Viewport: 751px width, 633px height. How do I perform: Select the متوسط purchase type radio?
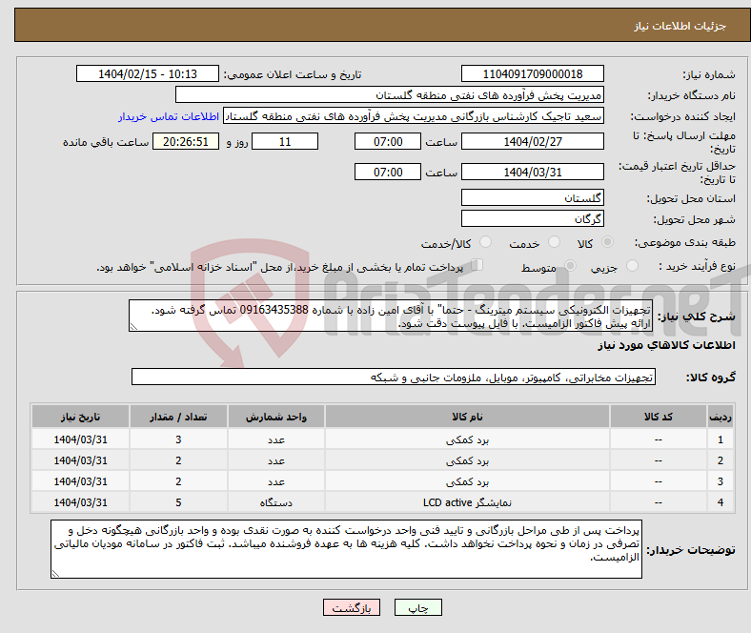571,265
